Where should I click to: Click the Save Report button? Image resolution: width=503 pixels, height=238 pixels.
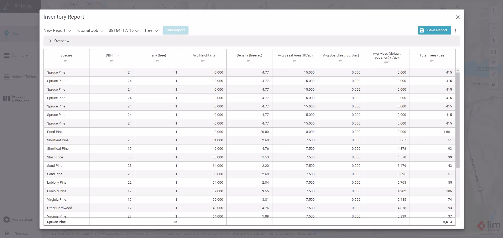coord(434,30)
